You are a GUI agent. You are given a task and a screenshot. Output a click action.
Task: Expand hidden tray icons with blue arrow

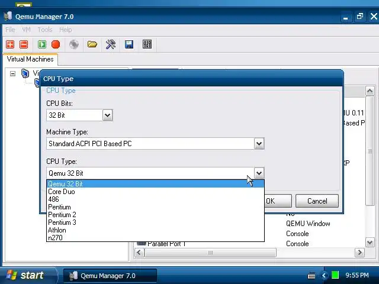pyautogui.click(x=324, y=275)
